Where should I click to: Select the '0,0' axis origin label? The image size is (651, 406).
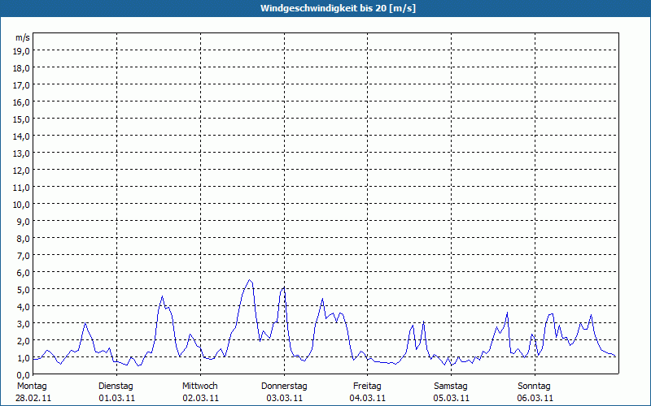click(x=24, y=375)
